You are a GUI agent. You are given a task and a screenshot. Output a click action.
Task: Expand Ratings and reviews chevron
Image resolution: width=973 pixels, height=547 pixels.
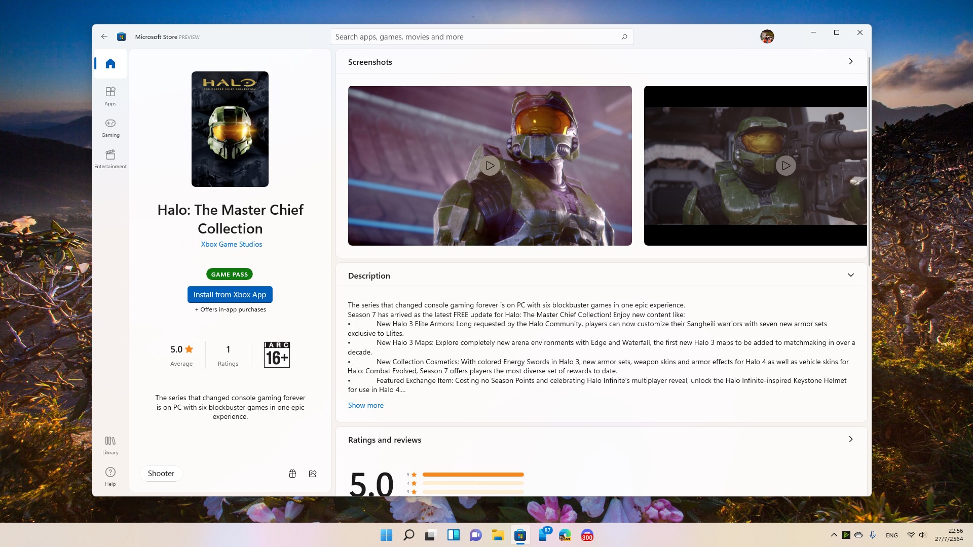click(x=851, y=439)
